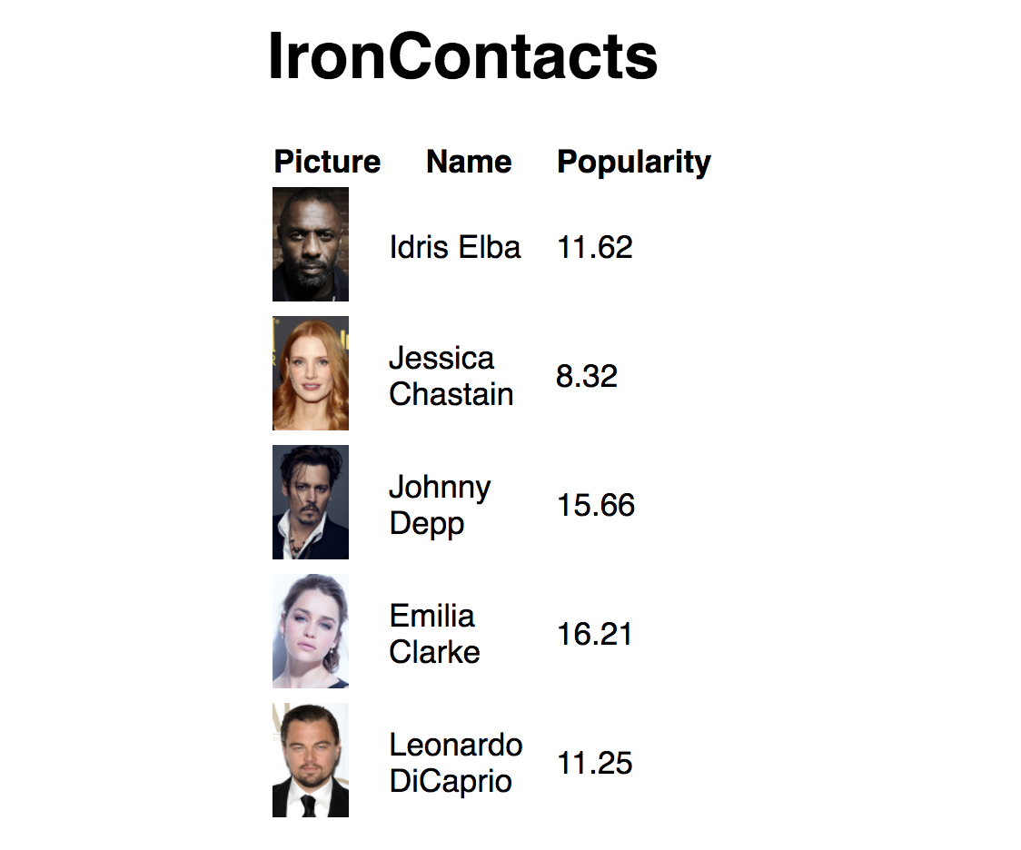Select the Leonardo DiCaprio name text
The image size is (1021, 850).
tap(456, 763)
